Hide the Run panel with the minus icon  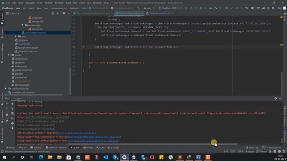point(280,98)
